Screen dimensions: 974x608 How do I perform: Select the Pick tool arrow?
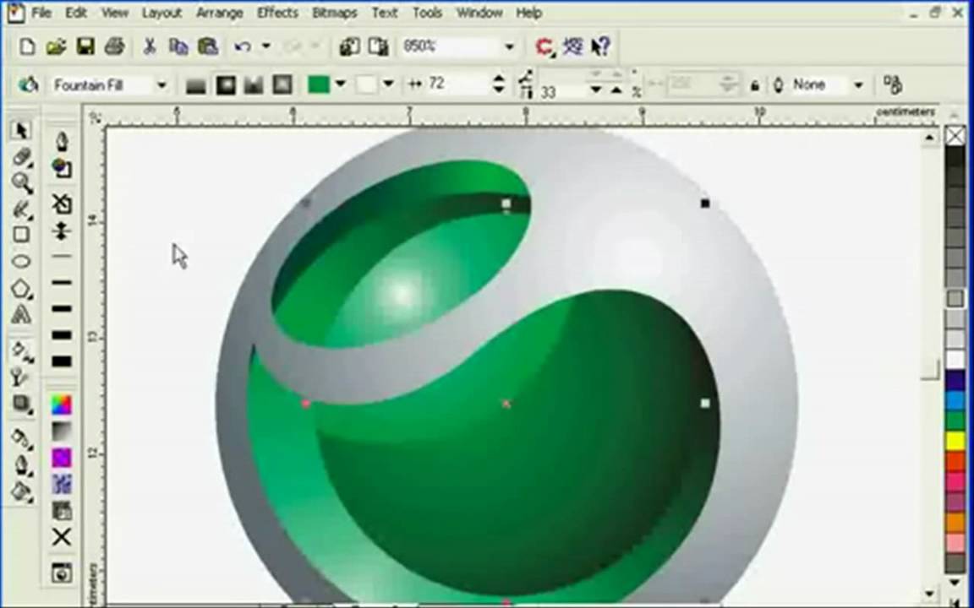[x=21, y=130]
